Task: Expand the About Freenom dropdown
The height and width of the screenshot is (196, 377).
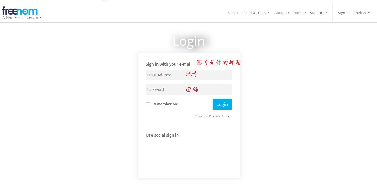Action: point(288,13)
